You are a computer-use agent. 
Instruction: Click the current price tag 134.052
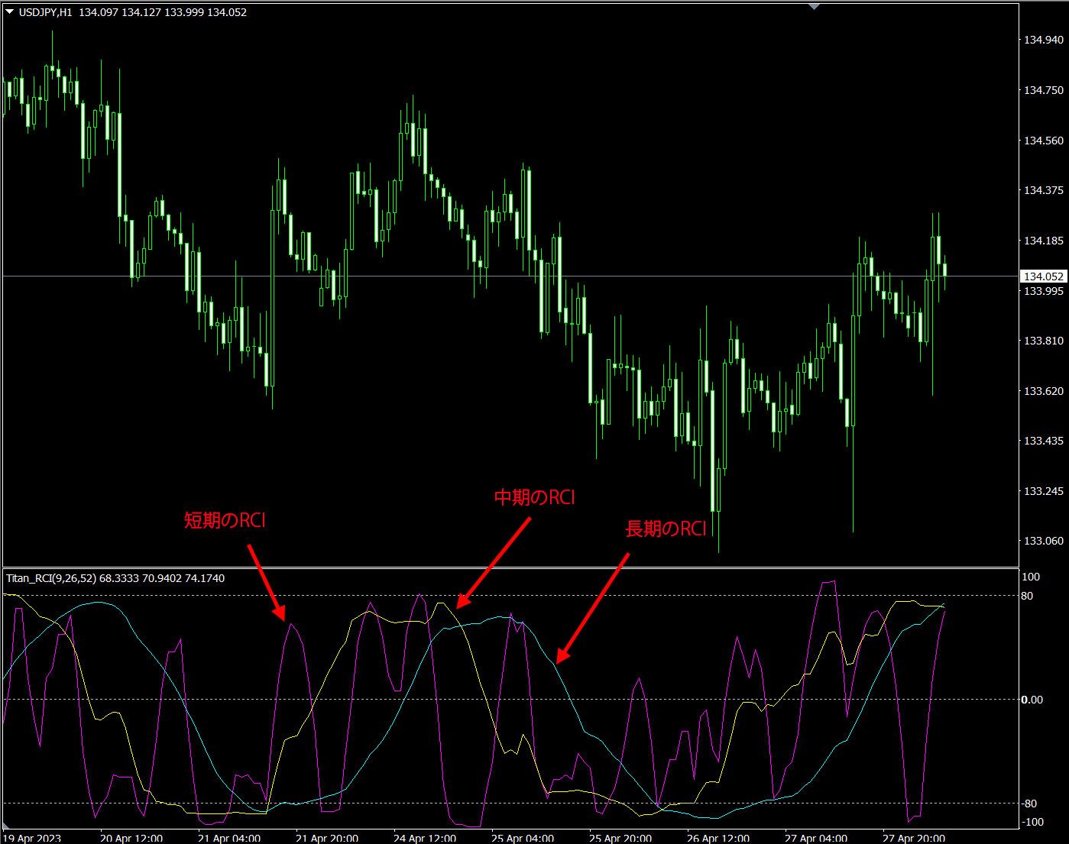tap(1043, 276)
